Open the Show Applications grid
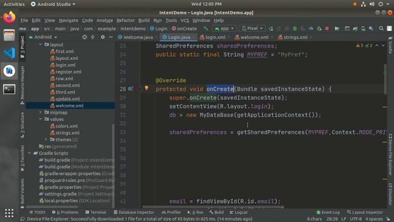394x222 pixels. [9, 213]
